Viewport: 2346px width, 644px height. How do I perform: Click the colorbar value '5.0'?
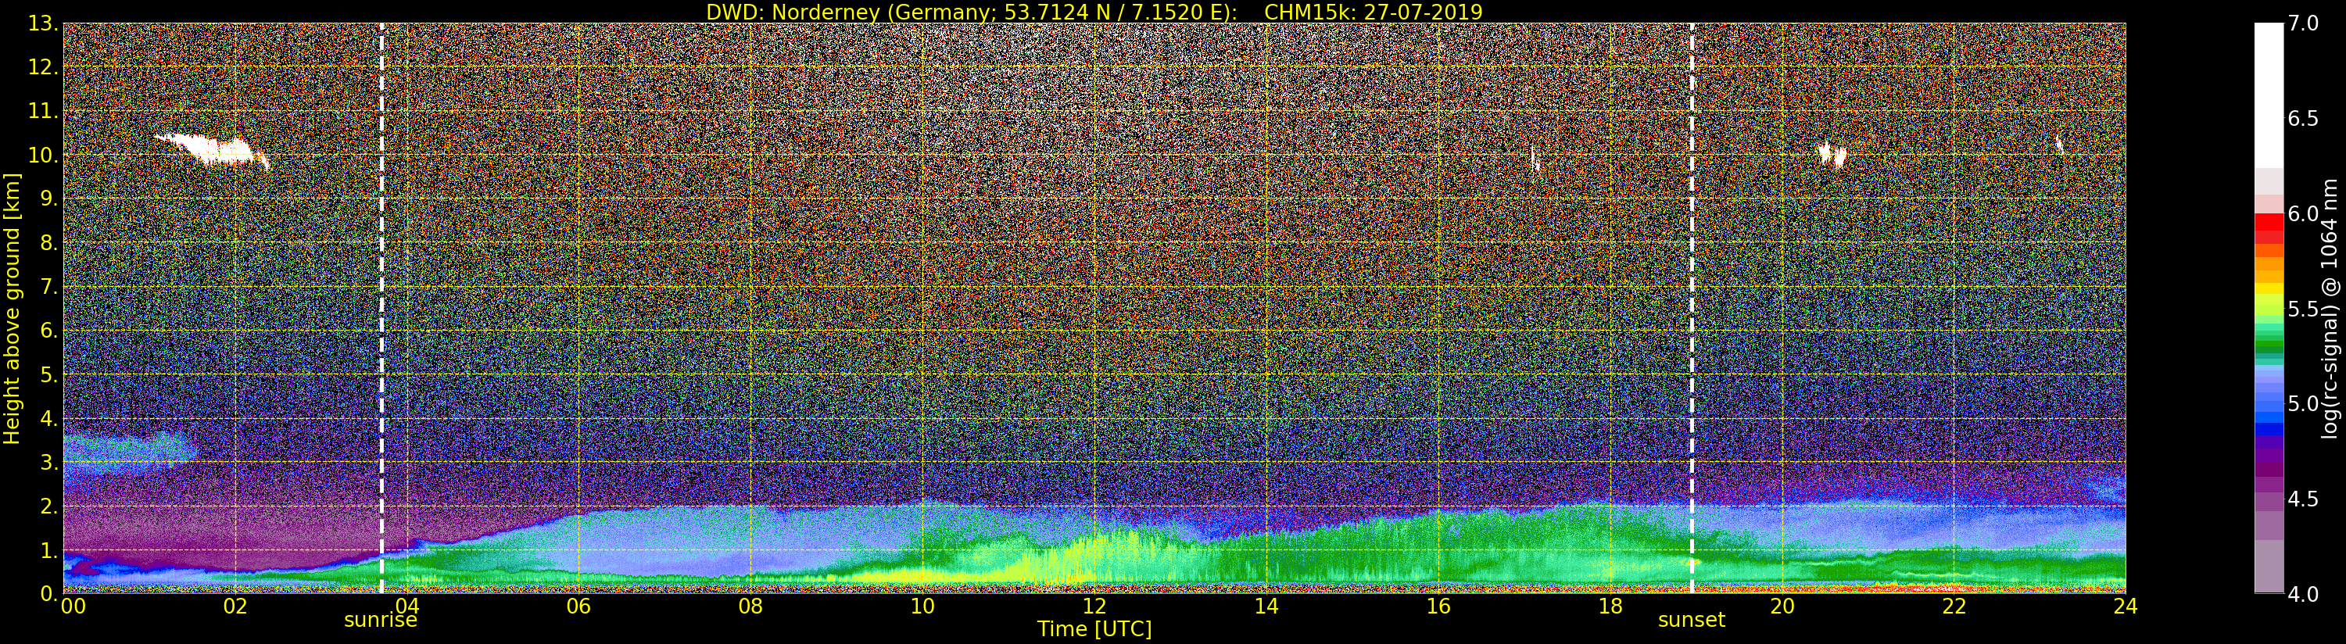(x=2303, y=403)
